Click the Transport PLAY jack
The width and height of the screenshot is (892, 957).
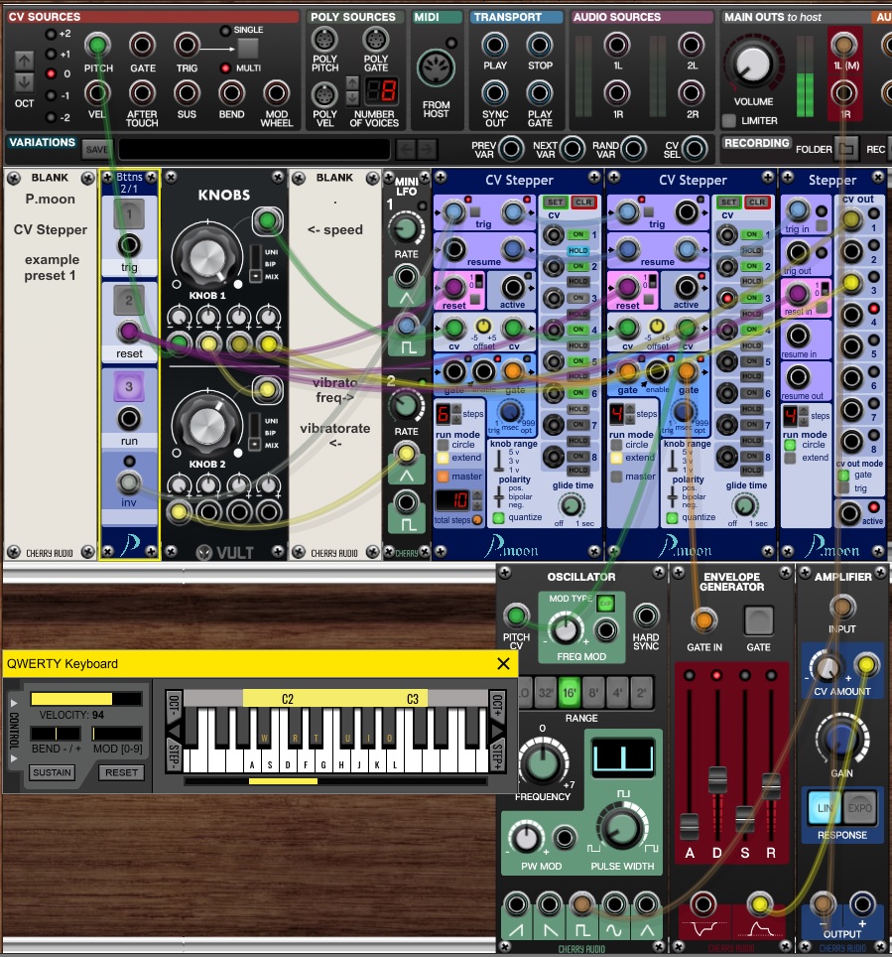tap(494, 46)
